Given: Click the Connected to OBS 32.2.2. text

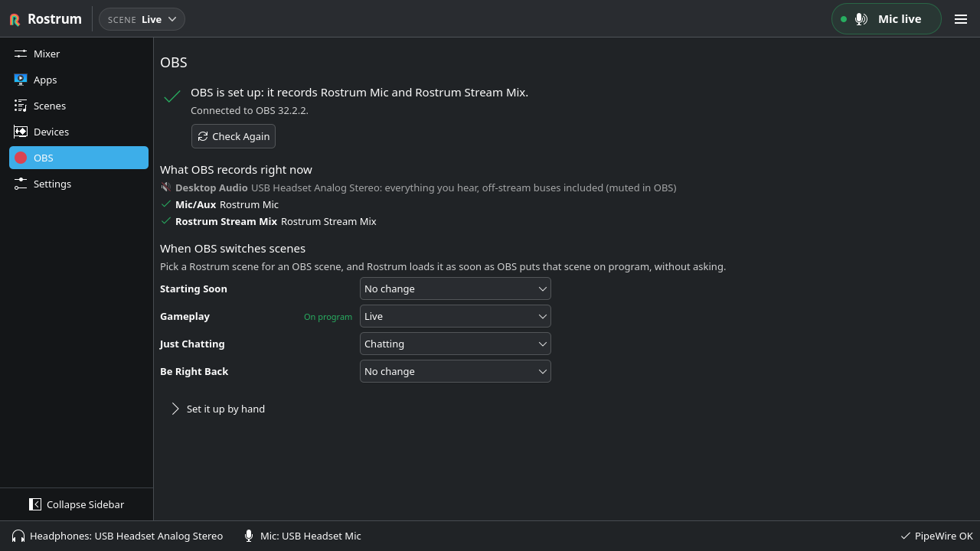Looking at the screenshot, I should click(x=250, y=110).
